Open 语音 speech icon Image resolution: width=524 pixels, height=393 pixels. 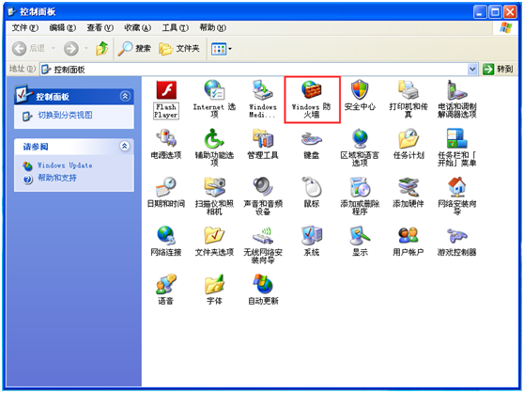166,290
